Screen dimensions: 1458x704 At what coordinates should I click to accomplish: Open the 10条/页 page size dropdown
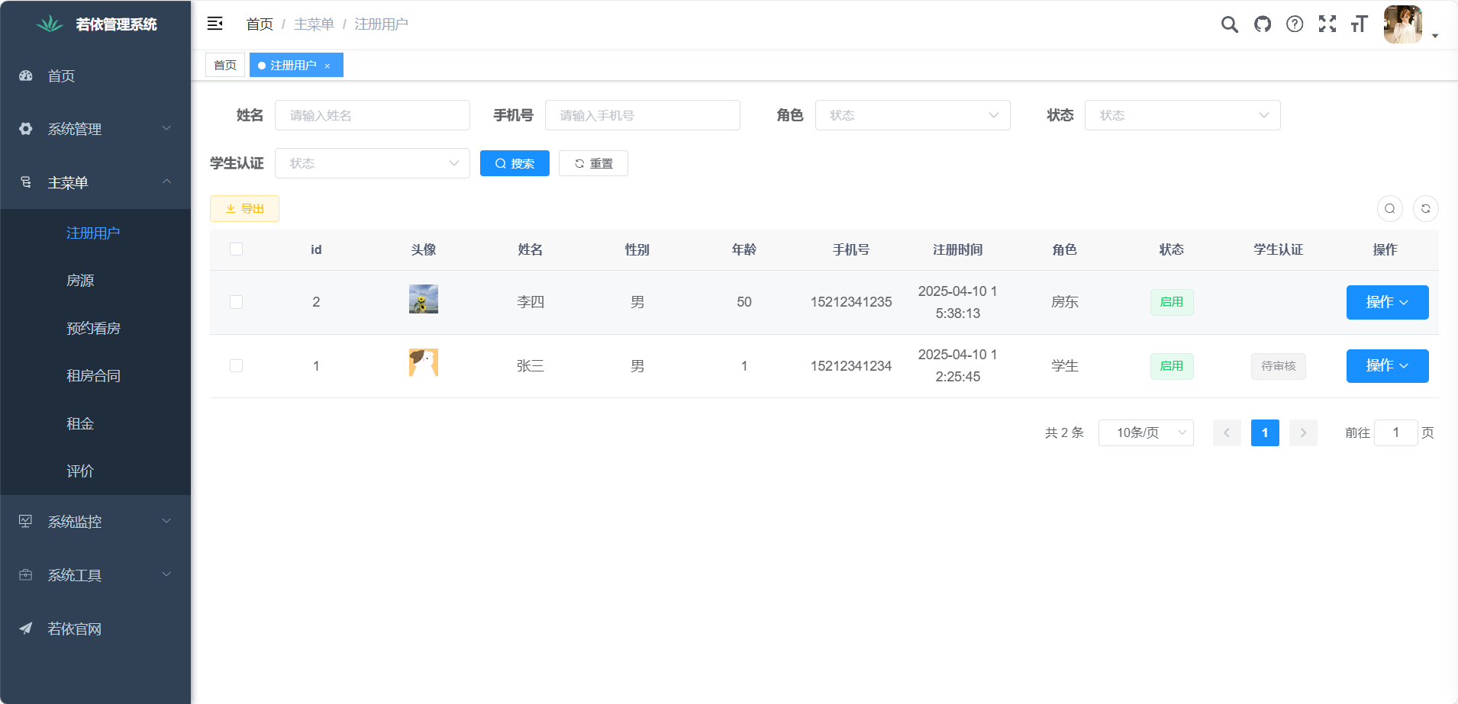[x=1146, y=432]
